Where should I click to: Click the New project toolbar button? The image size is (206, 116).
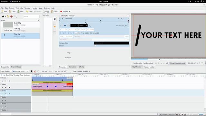(x=4, y=12)
